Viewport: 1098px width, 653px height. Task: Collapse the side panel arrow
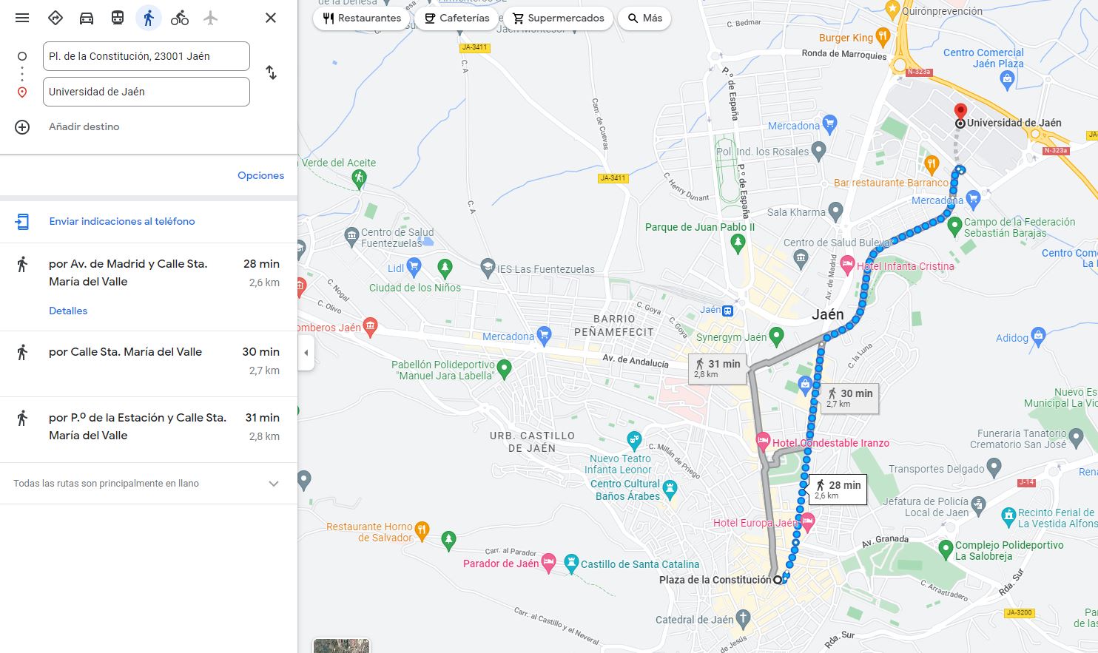tap(306, 353)
